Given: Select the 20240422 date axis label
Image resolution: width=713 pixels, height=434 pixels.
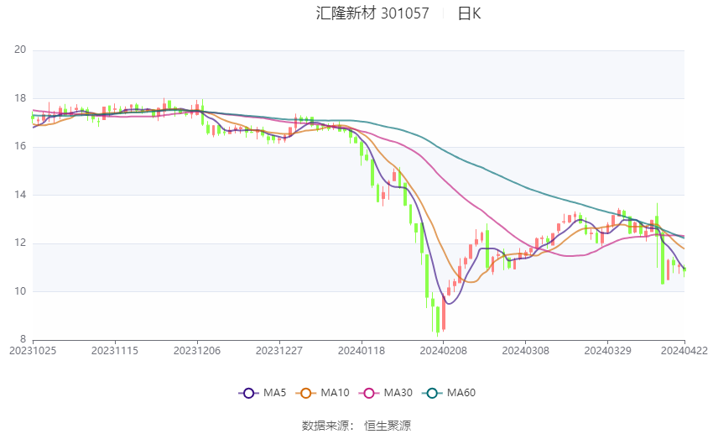Looking at the screenshot, I should pos(684,351).
